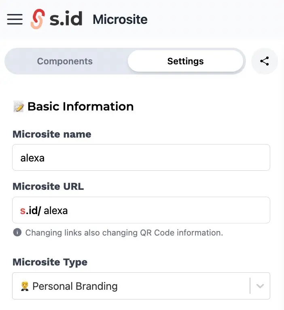The width and height of the screenshot is (284, 310).
Task: Click the Personal Branding person emoji
Action: pyautogui.click(x=25, y=286)
